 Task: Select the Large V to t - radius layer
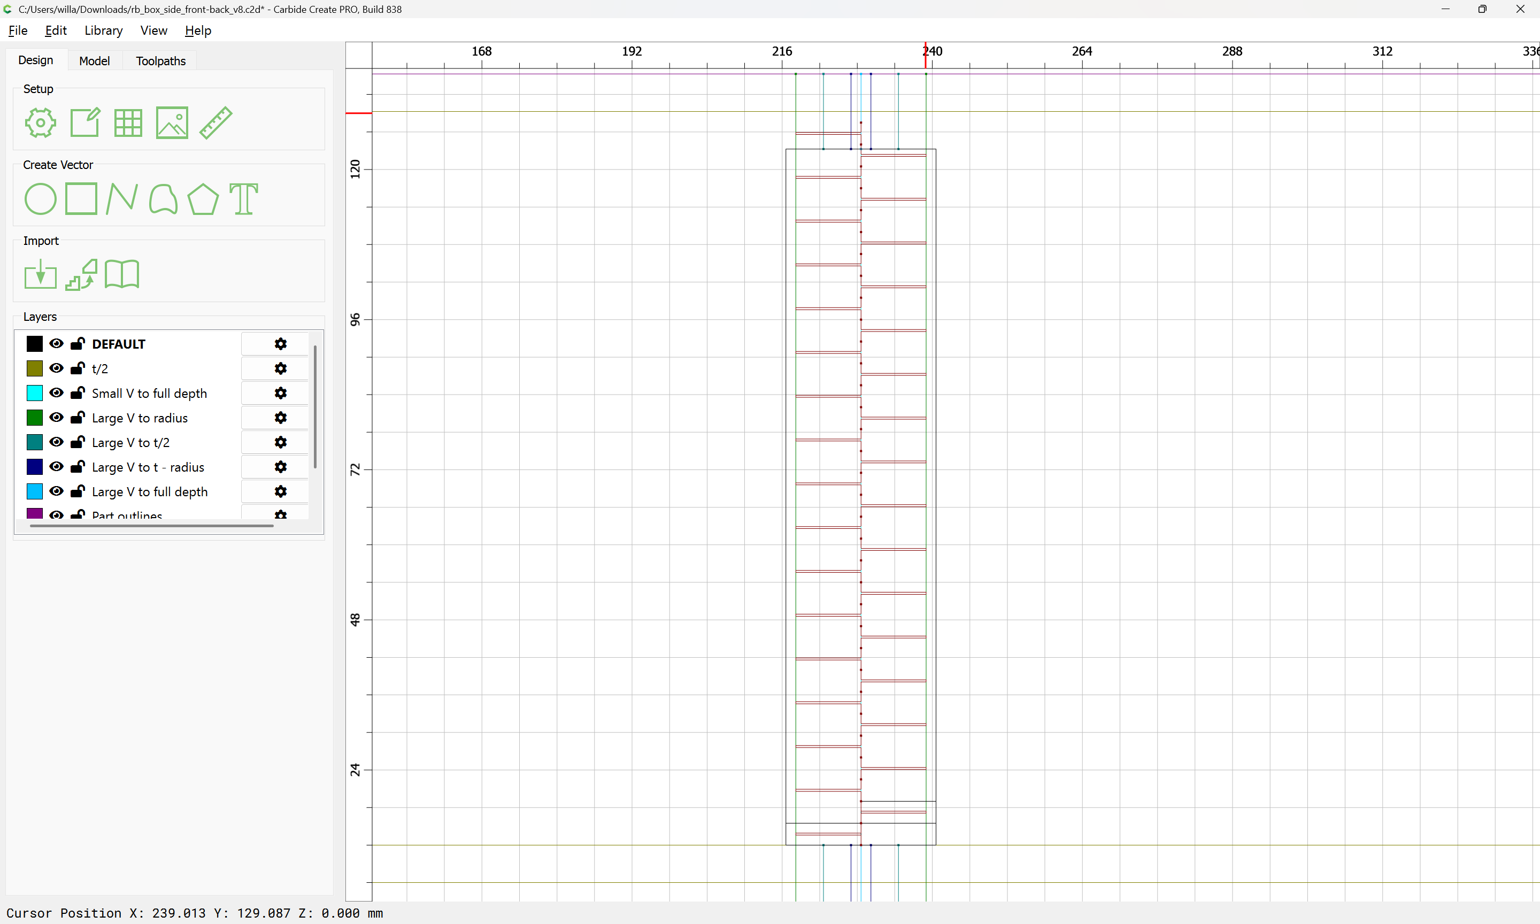(148, 467)
